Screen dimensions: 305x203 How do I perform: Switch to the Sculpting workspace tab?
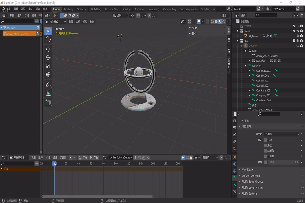82,9
